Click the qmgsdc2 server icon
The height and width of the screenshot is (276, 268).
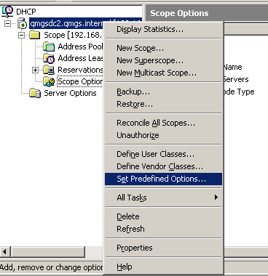tap(22, 23)
